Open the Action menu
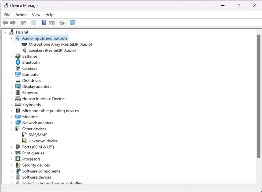 (x=21, y=15)
